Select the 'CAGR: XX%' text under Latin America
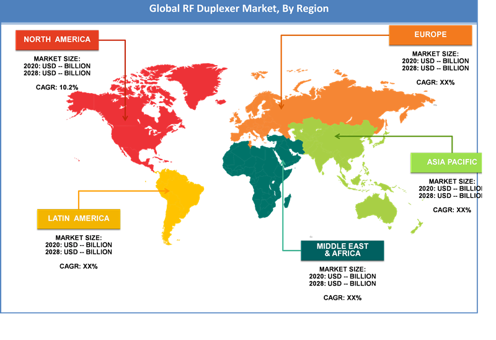Viewport: 496px width, 340px height. coord(79,266)
